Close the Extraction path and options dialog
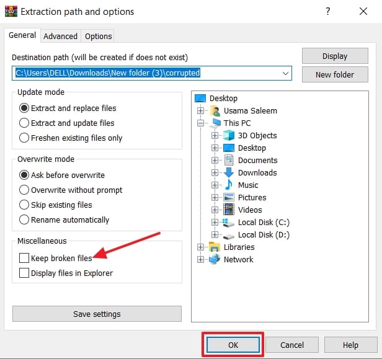Screen dimensions: 382x359 click(363, 11)
